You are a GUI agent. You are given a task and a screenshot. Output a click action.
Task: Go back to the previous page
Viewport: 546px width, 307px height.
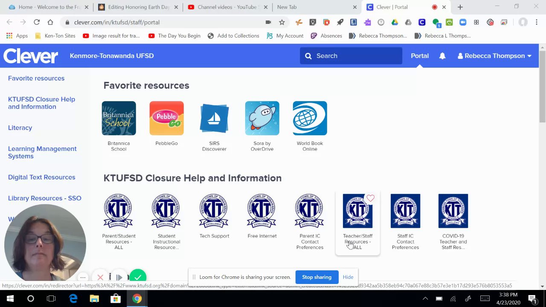[9, 22]
